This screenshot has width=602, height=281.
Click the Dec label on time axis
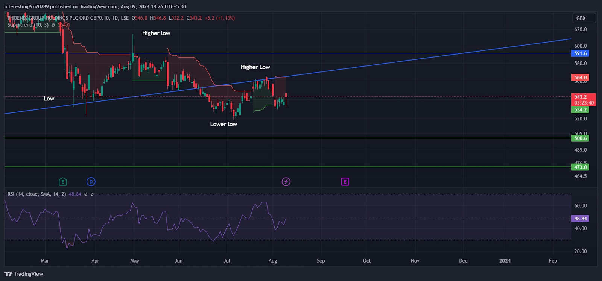[x=463, y=261]
